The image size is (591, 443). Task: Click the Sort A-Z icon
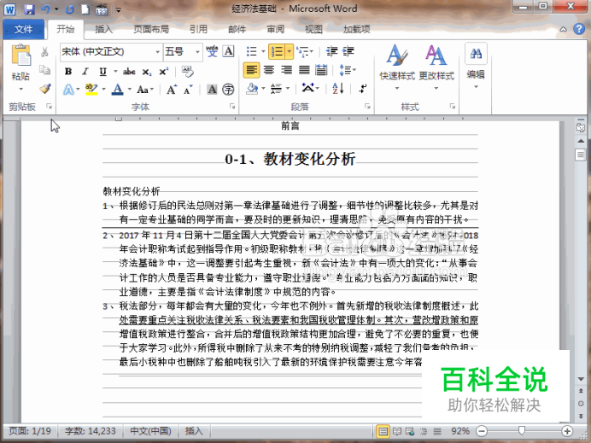[x=338, y=89]
